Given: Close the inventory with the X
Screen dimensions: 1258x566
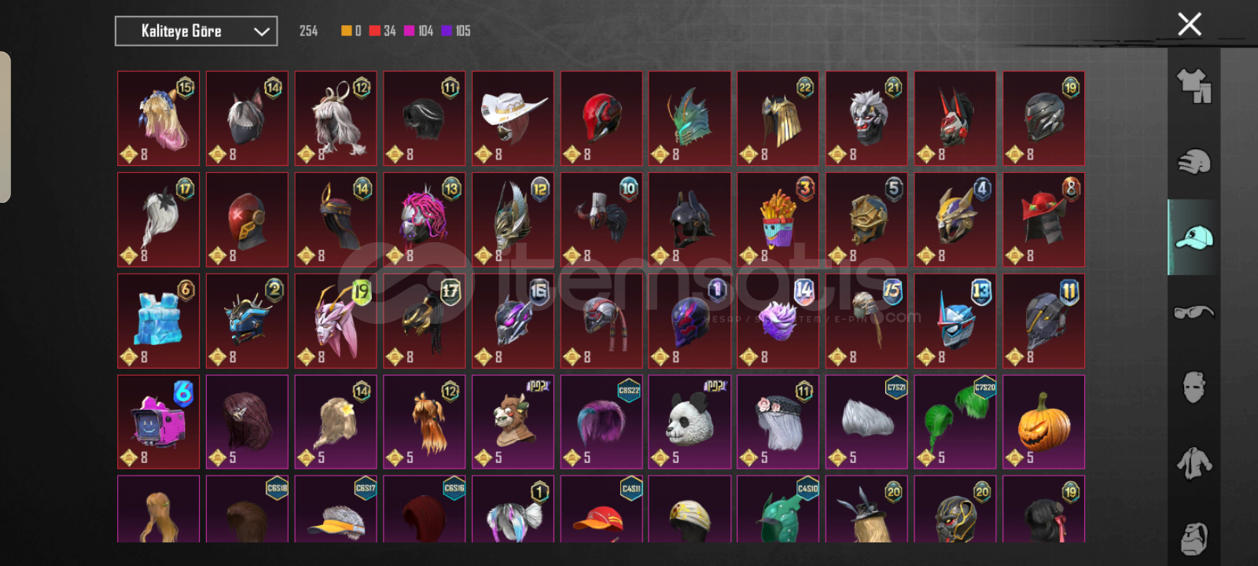Looking at the screenshot, I should point(1190,24).
